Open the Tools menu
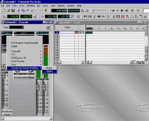 click(x=53, y=6)
